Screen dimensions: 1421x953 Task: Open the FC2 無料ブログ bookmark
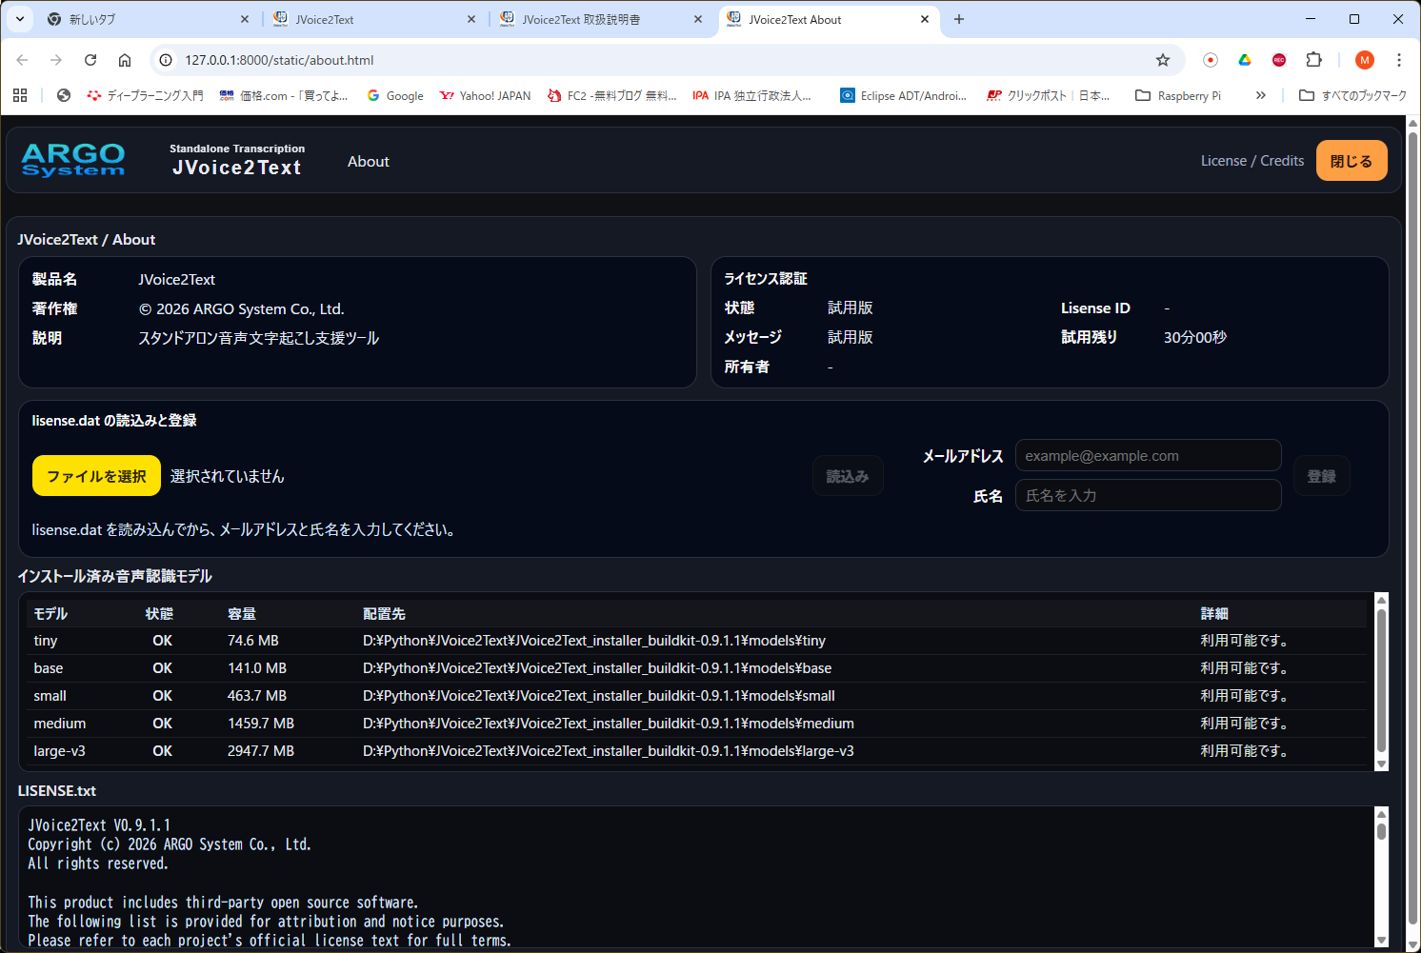click(612, 95)
